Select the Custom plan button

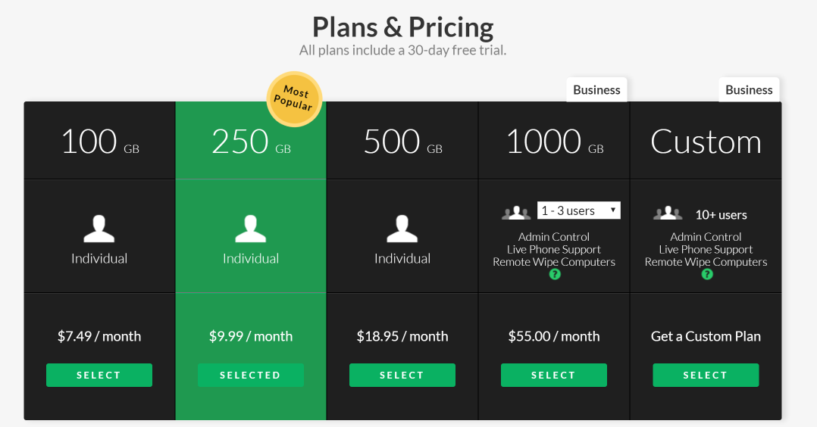point(706,376)
